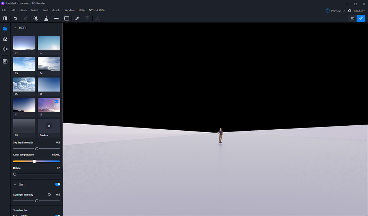The width and height of the screenshot is (368, 216).
Task: Open the materials color wheel panel
Action: pyautogui.click(x=5, y=39)
